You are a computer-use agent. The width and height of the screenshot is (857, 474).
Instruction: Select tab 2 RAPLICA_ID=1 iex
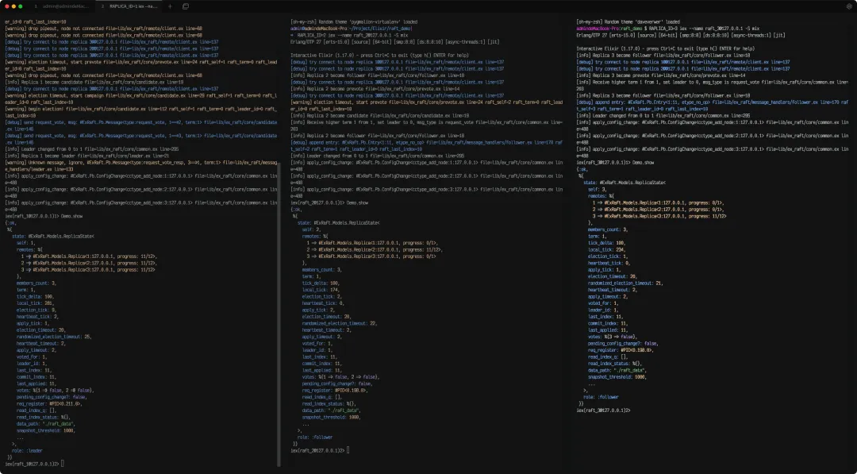tap(129, 6)
